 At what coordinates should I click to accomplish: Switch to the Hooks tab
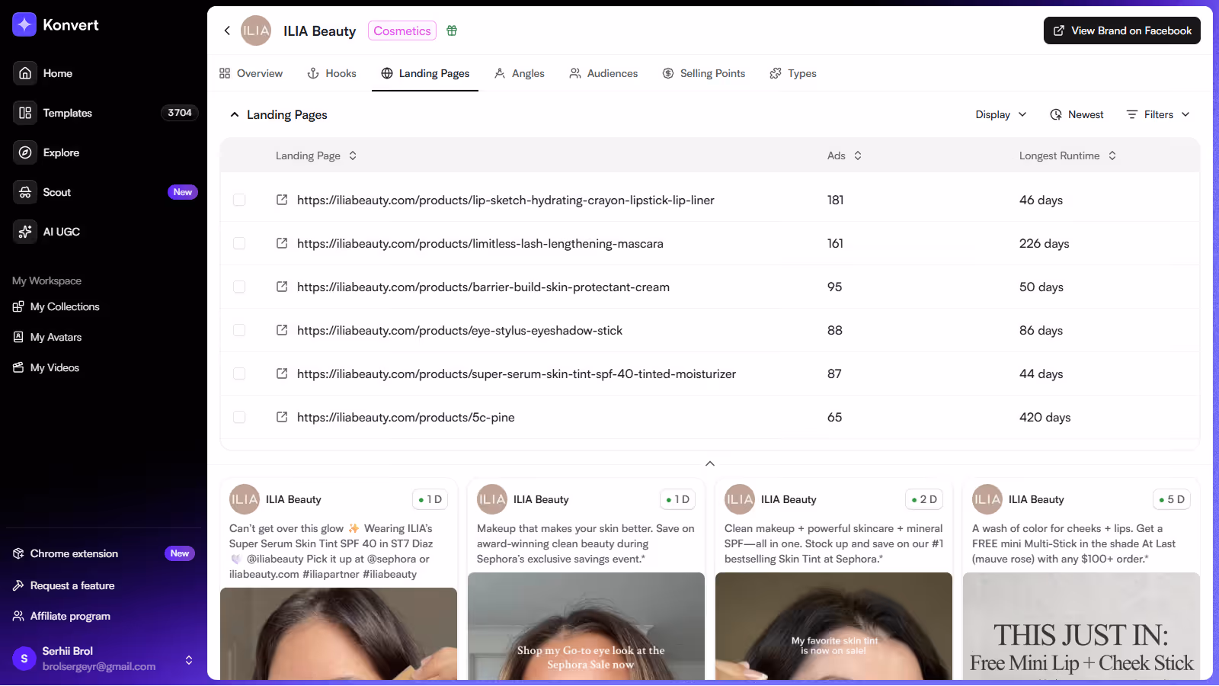(x=331, y=73)
